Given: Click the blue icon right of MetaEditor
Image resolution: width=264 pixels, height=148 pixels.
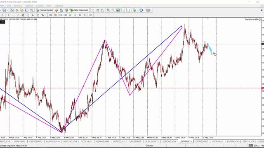Looking at the screenshot, I should [x=61, y=10].
